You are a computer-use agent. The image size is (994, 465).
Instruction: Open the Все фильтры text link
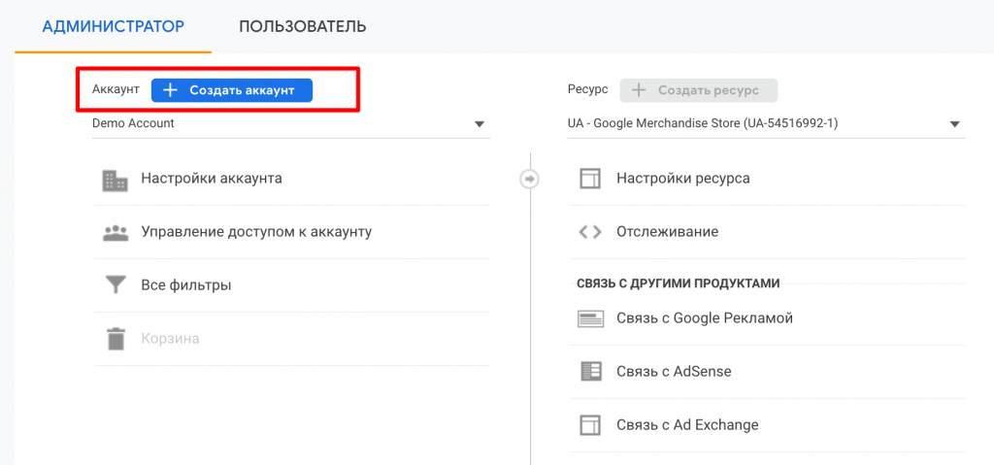185,285
